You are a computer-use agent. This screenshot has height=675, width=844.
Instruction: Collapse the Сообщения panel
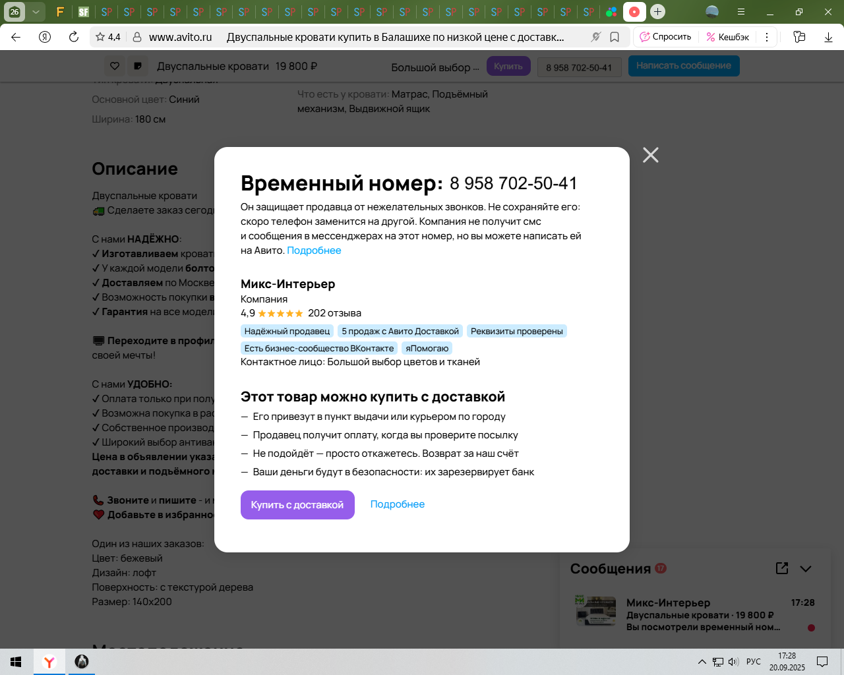point(806,568)
